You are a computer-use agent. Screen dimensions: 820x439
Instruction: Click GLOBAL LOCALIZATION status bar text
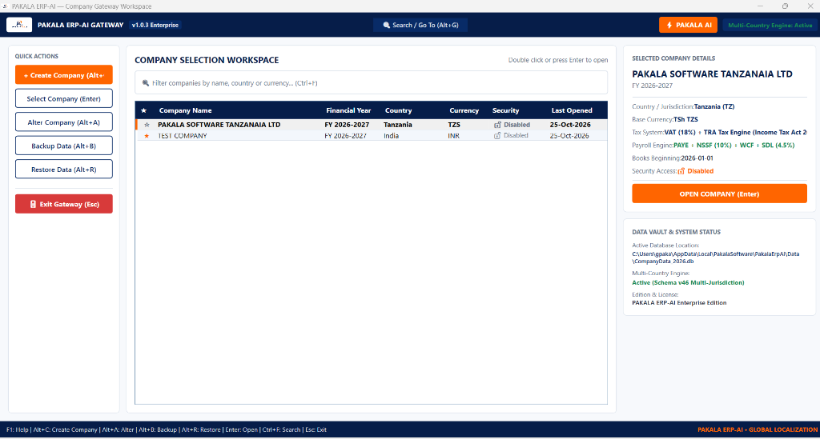pyautogui.click(x=783, y=429)
